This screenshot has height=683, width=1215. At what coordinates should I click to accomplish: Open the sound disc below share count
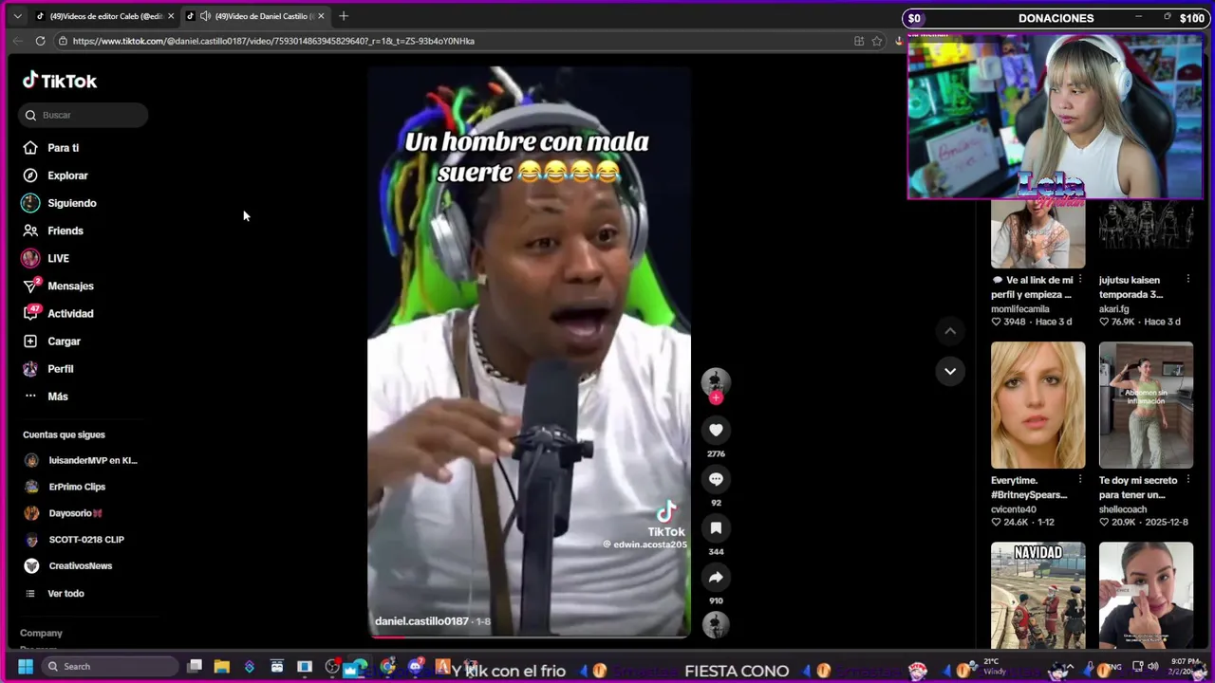716,625
